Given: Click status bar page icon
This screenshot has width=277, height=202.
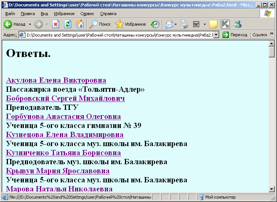Looking at the screenshot, I should [5, 197].
